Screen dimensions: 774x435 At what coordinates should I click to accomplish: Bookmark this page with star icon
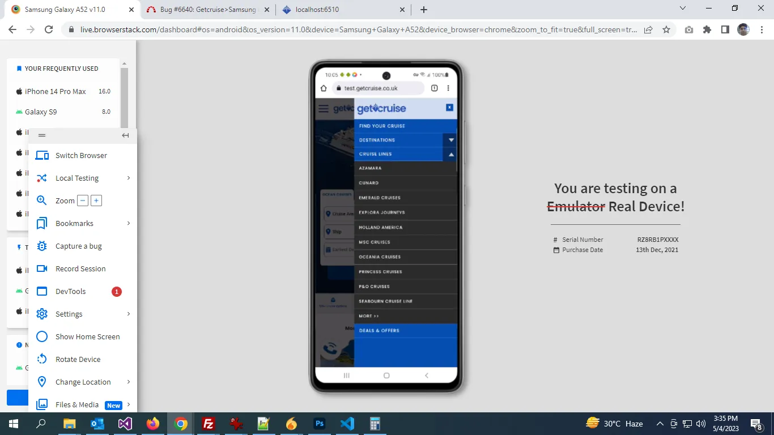pyautogui.click(x=666, y=29)
